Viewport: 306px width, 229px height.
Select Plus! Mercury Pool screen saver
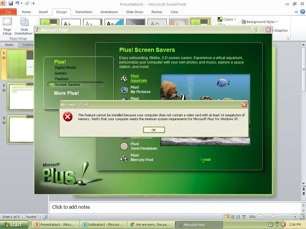click(x=142, y=157)
